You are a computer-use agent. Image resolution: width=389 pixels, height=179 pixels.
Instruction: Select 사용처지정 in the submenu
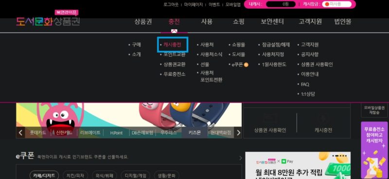pyautogui.click(x=273, y=54)
